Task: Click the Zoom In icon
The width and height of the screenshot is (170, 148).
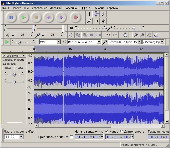Action: (x=136, y=35)
